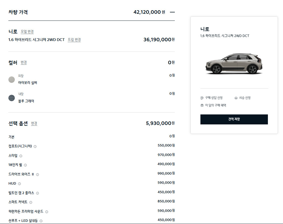Screen dimensions: 283x224
Task: Click 트림 변경 link
Action: (74, 40)
